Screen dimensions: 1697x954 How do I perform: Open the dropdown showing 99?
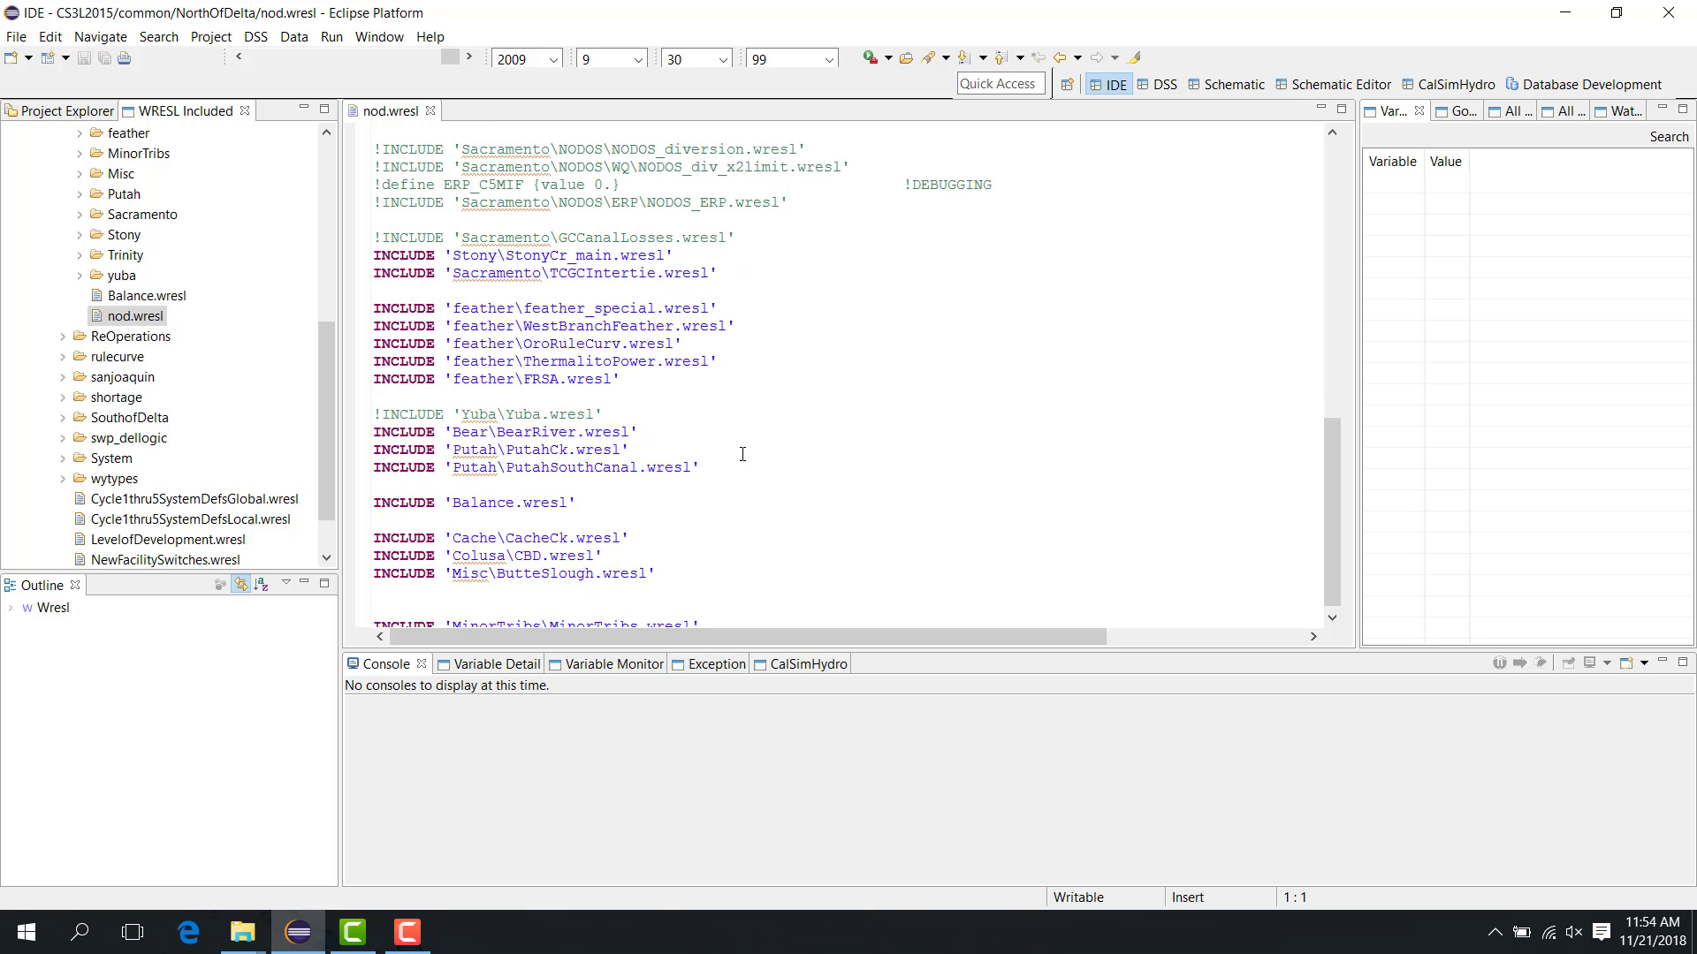coord(829,59)
